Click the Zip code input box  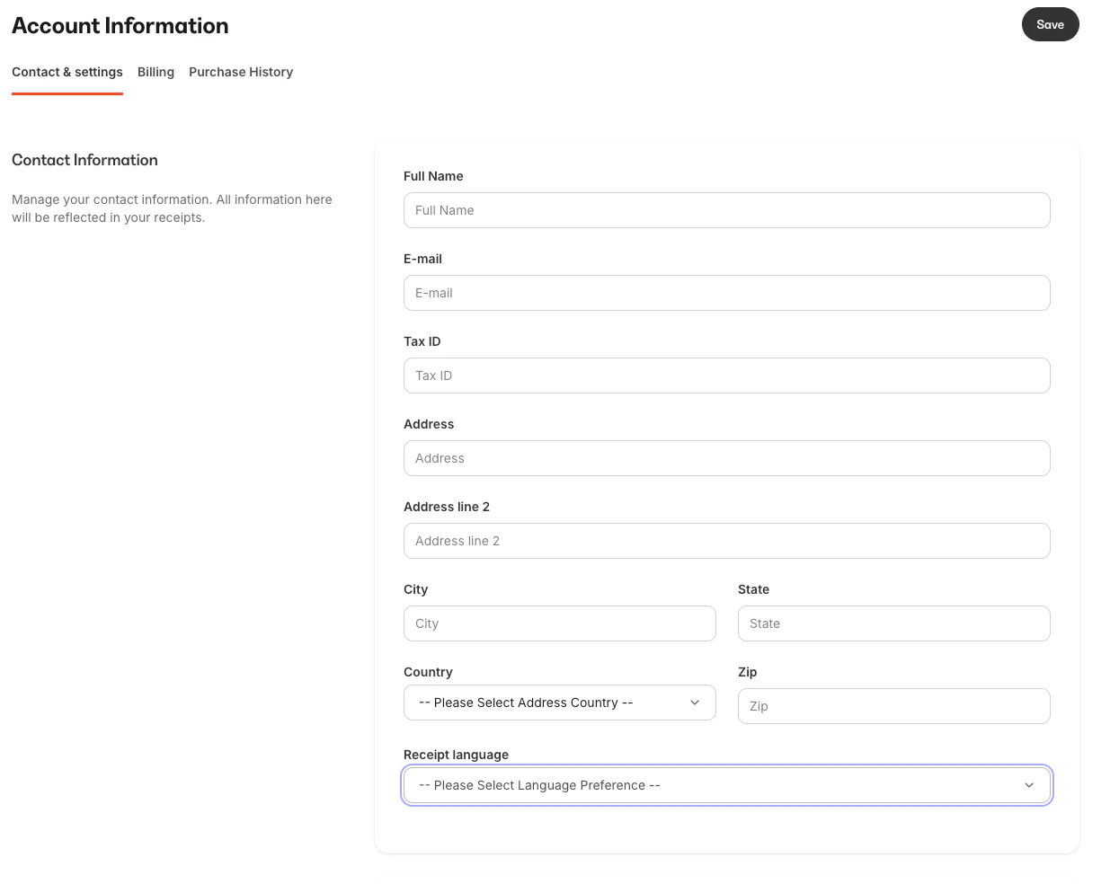click(x=893, y=706)
